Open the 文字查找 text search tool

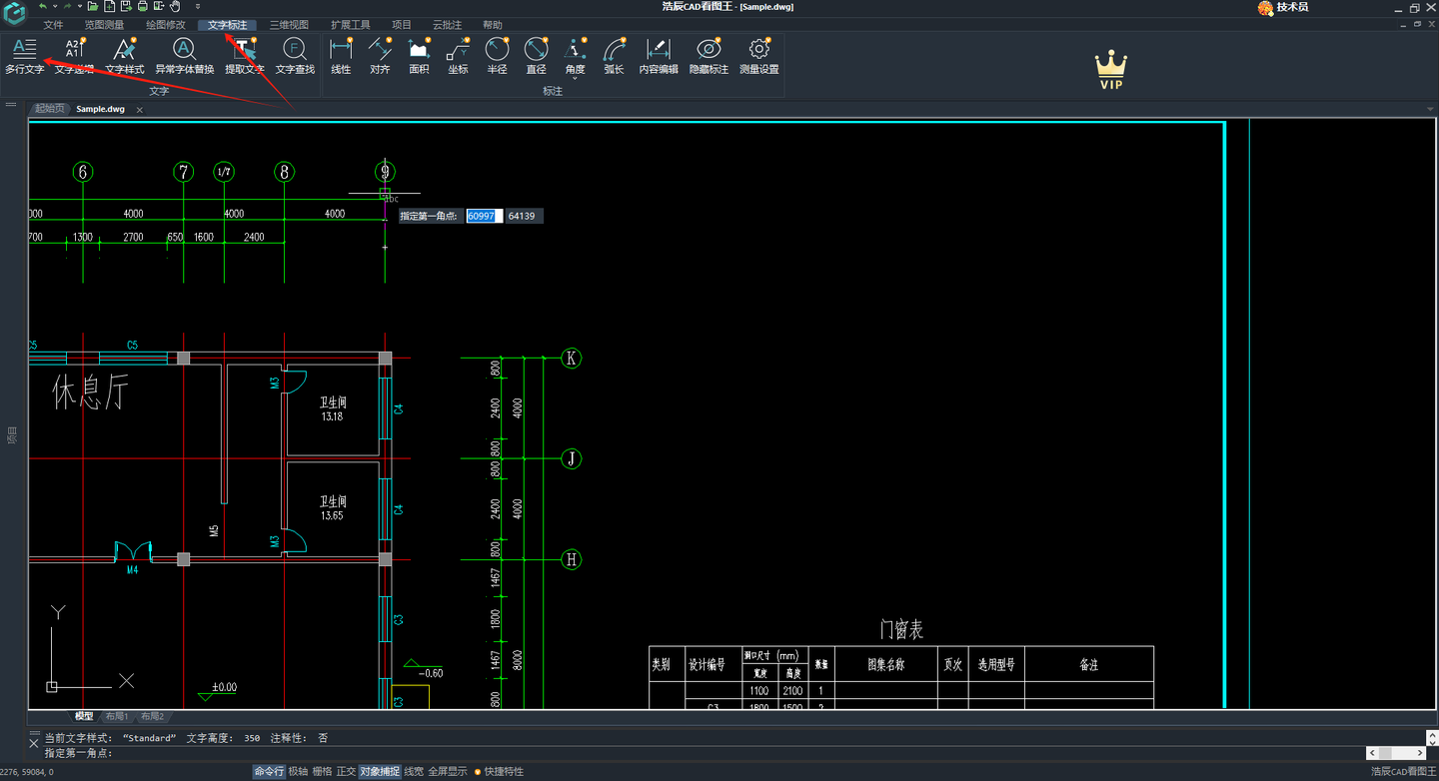pos(295,56)
